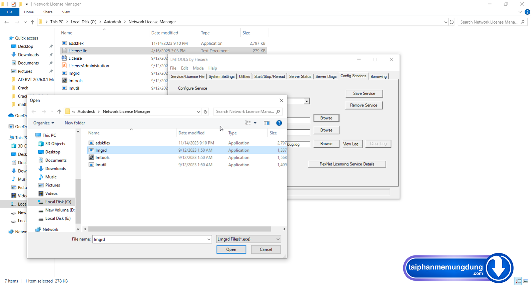The width and height of the screenshot is (531, 285).
Task: Click Autodesk breadcrumb in Explorer address bar
Action: pos(113,22)
